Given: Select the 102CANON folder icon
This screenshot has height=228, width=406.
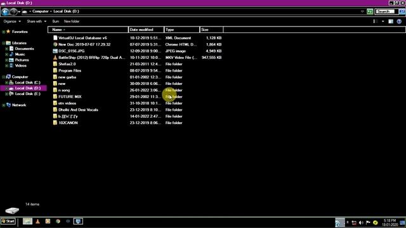Looking at the screenshot, I should click(55, 122).
